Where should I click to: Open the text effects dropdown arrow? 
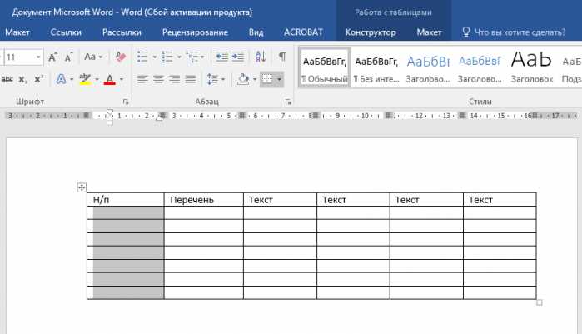tap(72, 79)
